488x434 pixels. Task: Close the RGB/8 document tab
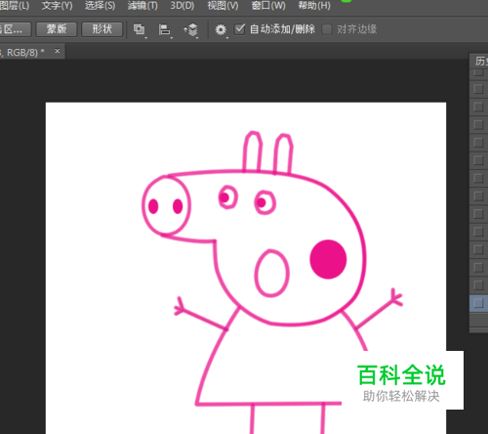coord(58,51)
